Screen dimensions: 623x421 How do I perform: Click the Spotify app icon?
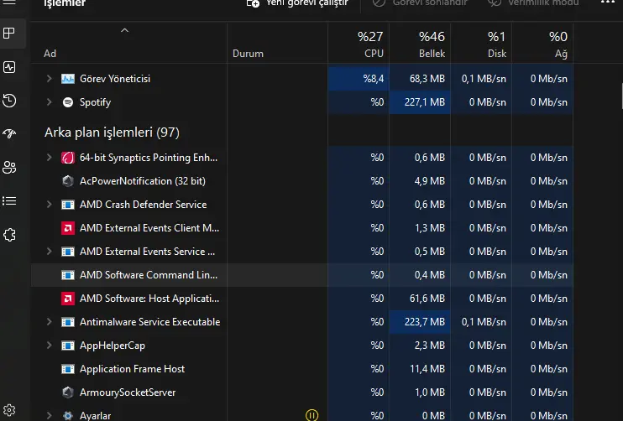(68, 102)
